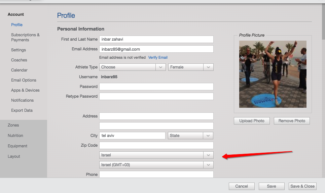Image resolution: width=325 pixels, height=193 pixels.
Task: Edit the Email Address field
Action: [x=156, y=49]
